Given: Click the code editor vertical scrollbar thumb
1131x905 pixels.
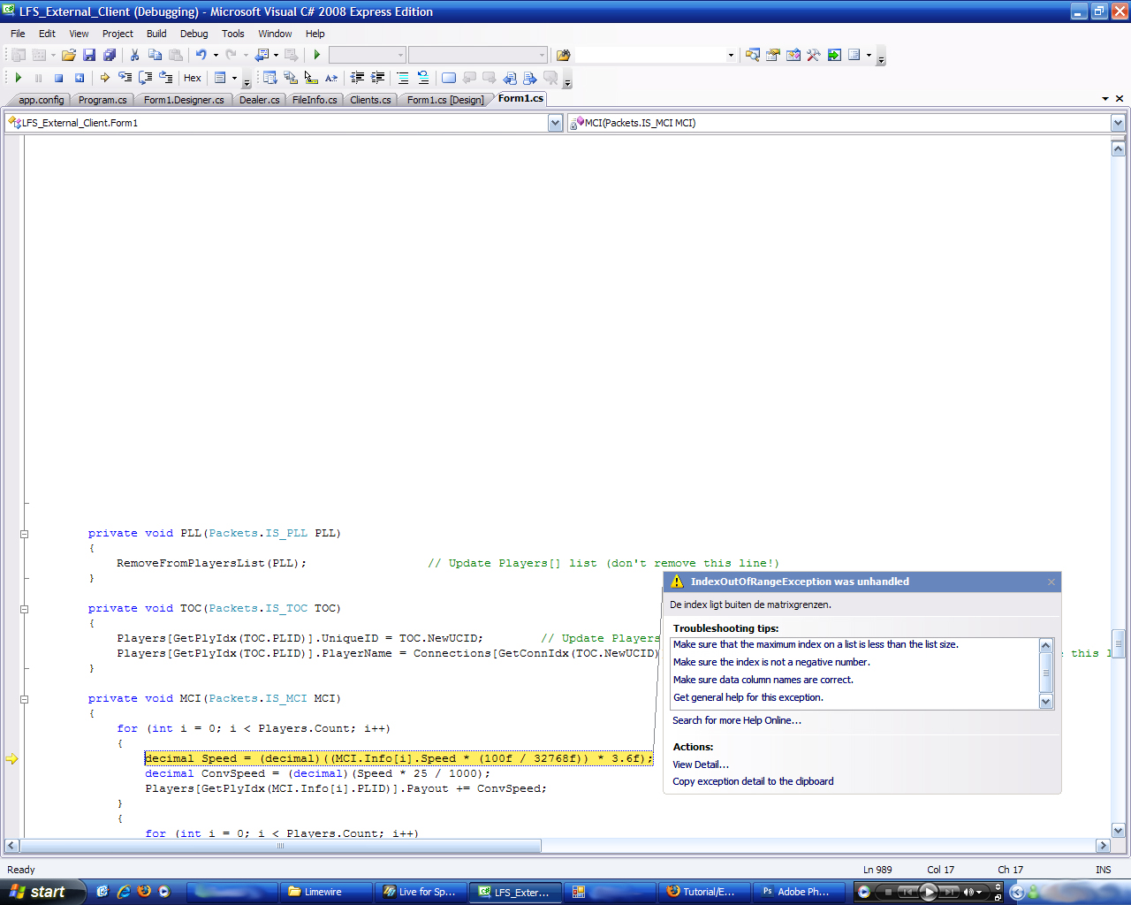Looking at the screenshot, I should click(x=1118, y=644).
